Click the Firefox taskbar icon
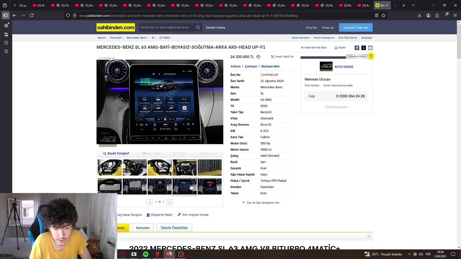461x259 pixels. 169,254
